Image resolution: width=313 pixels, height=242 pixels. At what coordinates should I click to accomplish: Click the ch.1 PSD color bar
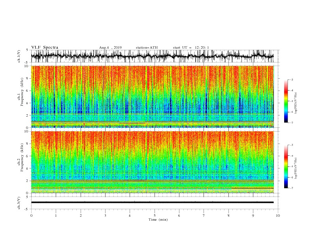(x=286, y=101)
